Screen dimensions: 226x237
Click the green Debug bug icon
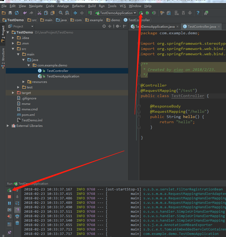[147, 13]
